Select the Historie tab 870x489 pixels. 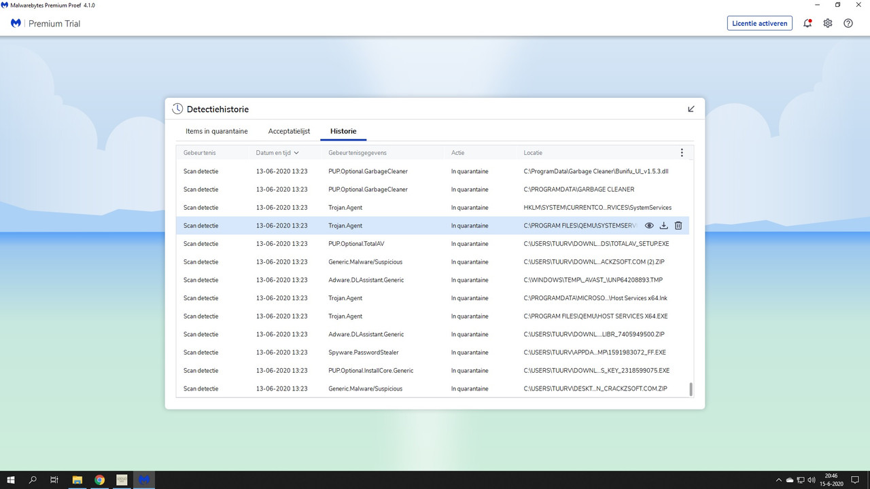[343, 131]
